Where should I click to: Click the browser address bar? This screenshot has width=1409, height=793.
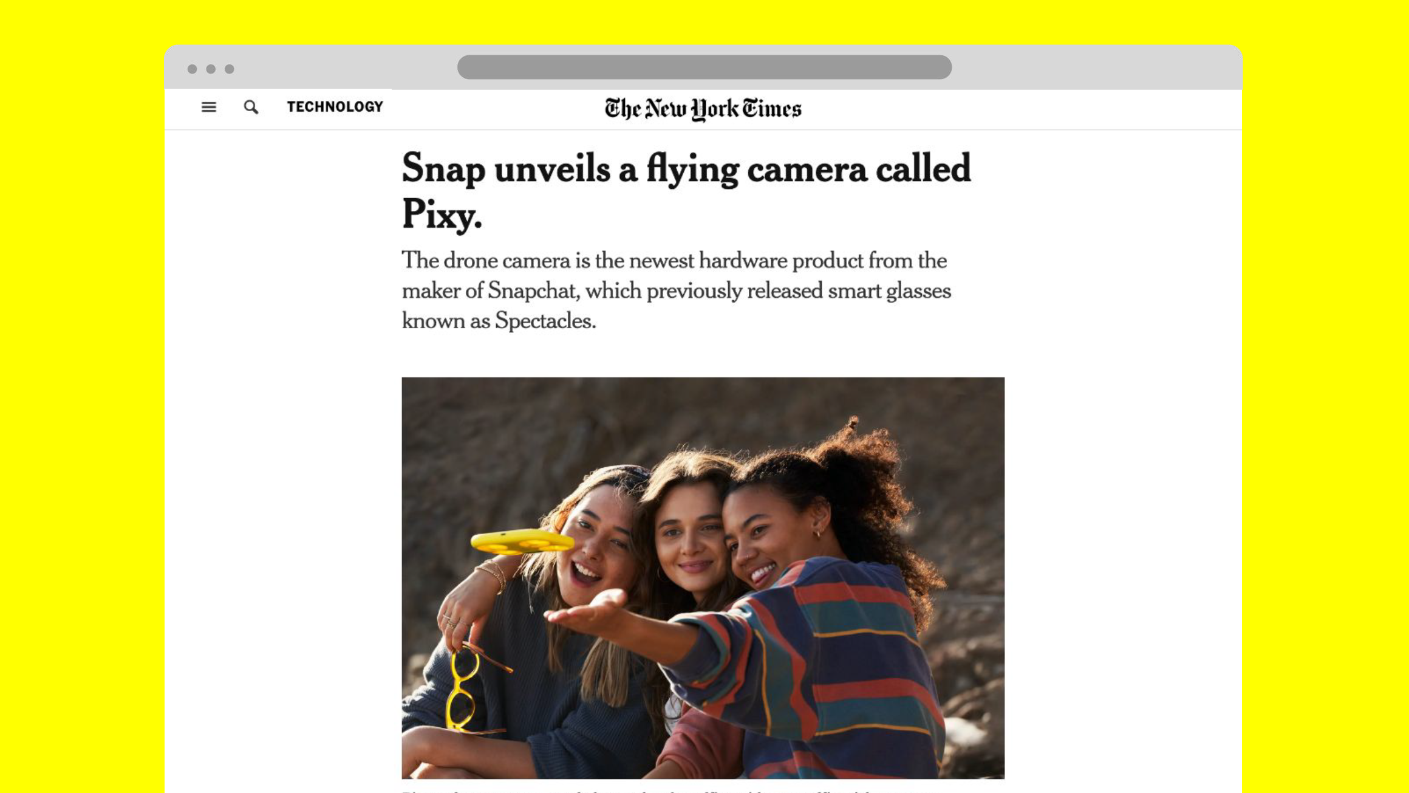[x=704, y=67]
